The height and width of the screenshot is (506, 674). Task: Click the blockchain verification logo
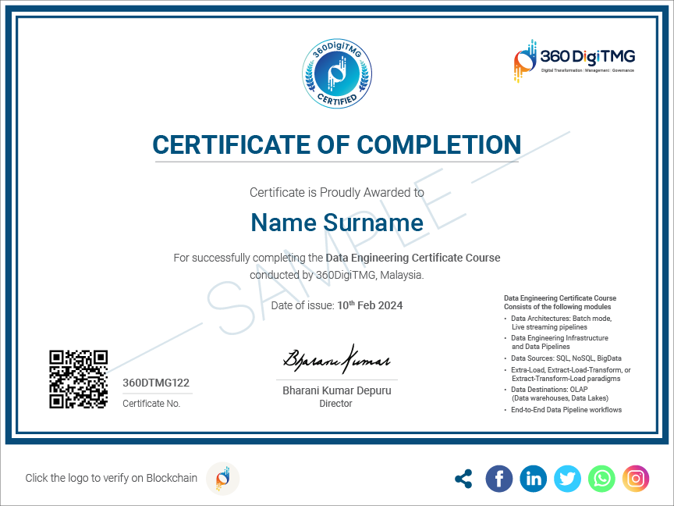pos(222,479)
